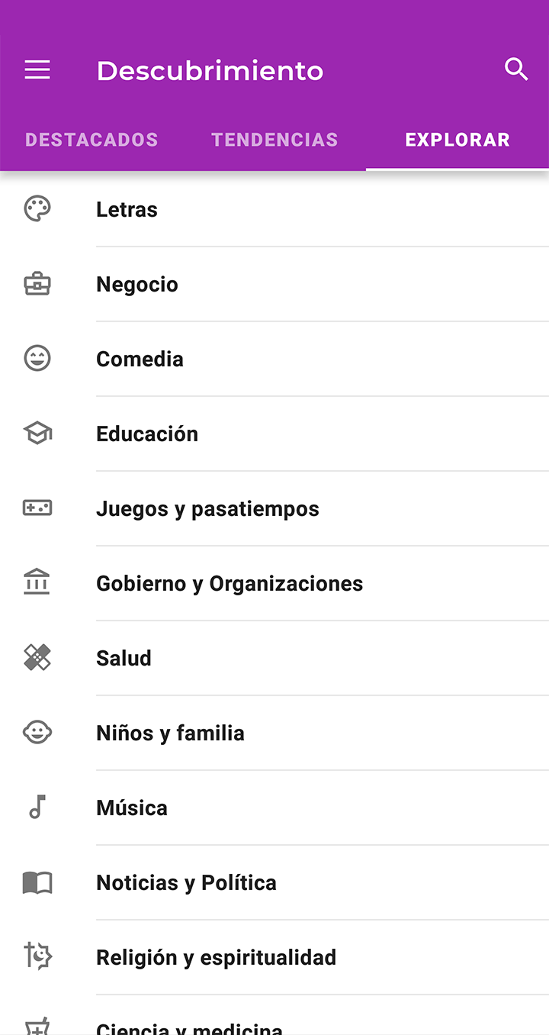Image resolution: width=549 pixels, height=1035 pixels.
Task: Open the Tendencias tab
Action: coord(274,140)
